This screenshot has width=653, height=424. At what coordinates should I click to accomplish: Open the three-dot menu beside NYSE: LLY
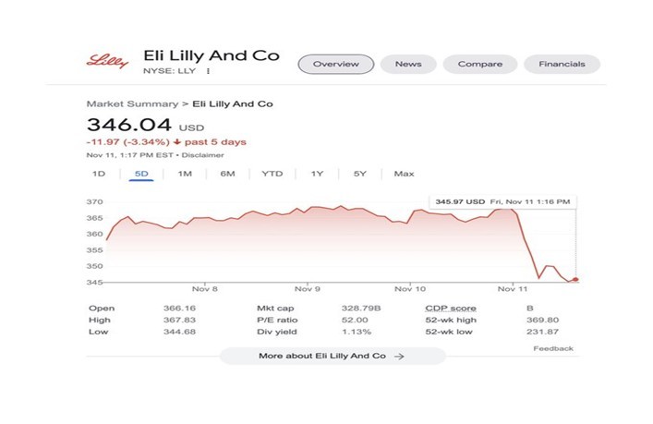click(x=209, y=70)
